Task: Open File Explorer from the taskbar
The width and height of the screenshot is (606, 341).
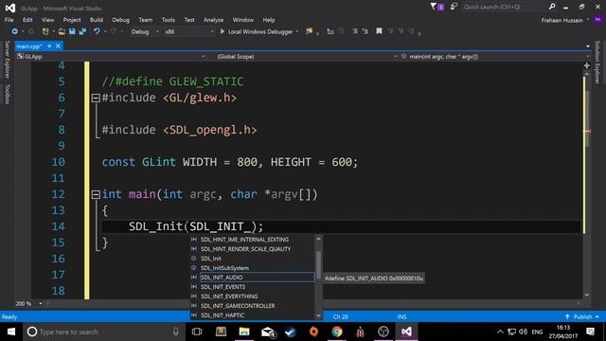Action: click(x=244, y=332)
